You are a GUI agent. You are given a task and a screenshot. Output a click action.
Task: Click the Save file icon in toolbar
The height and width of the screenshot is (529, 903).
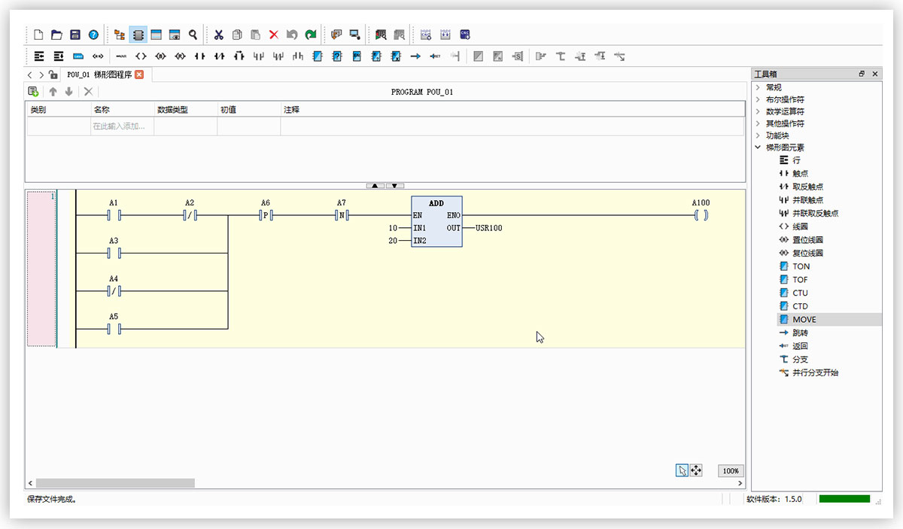pyautogui.click(x=75, y=35)
